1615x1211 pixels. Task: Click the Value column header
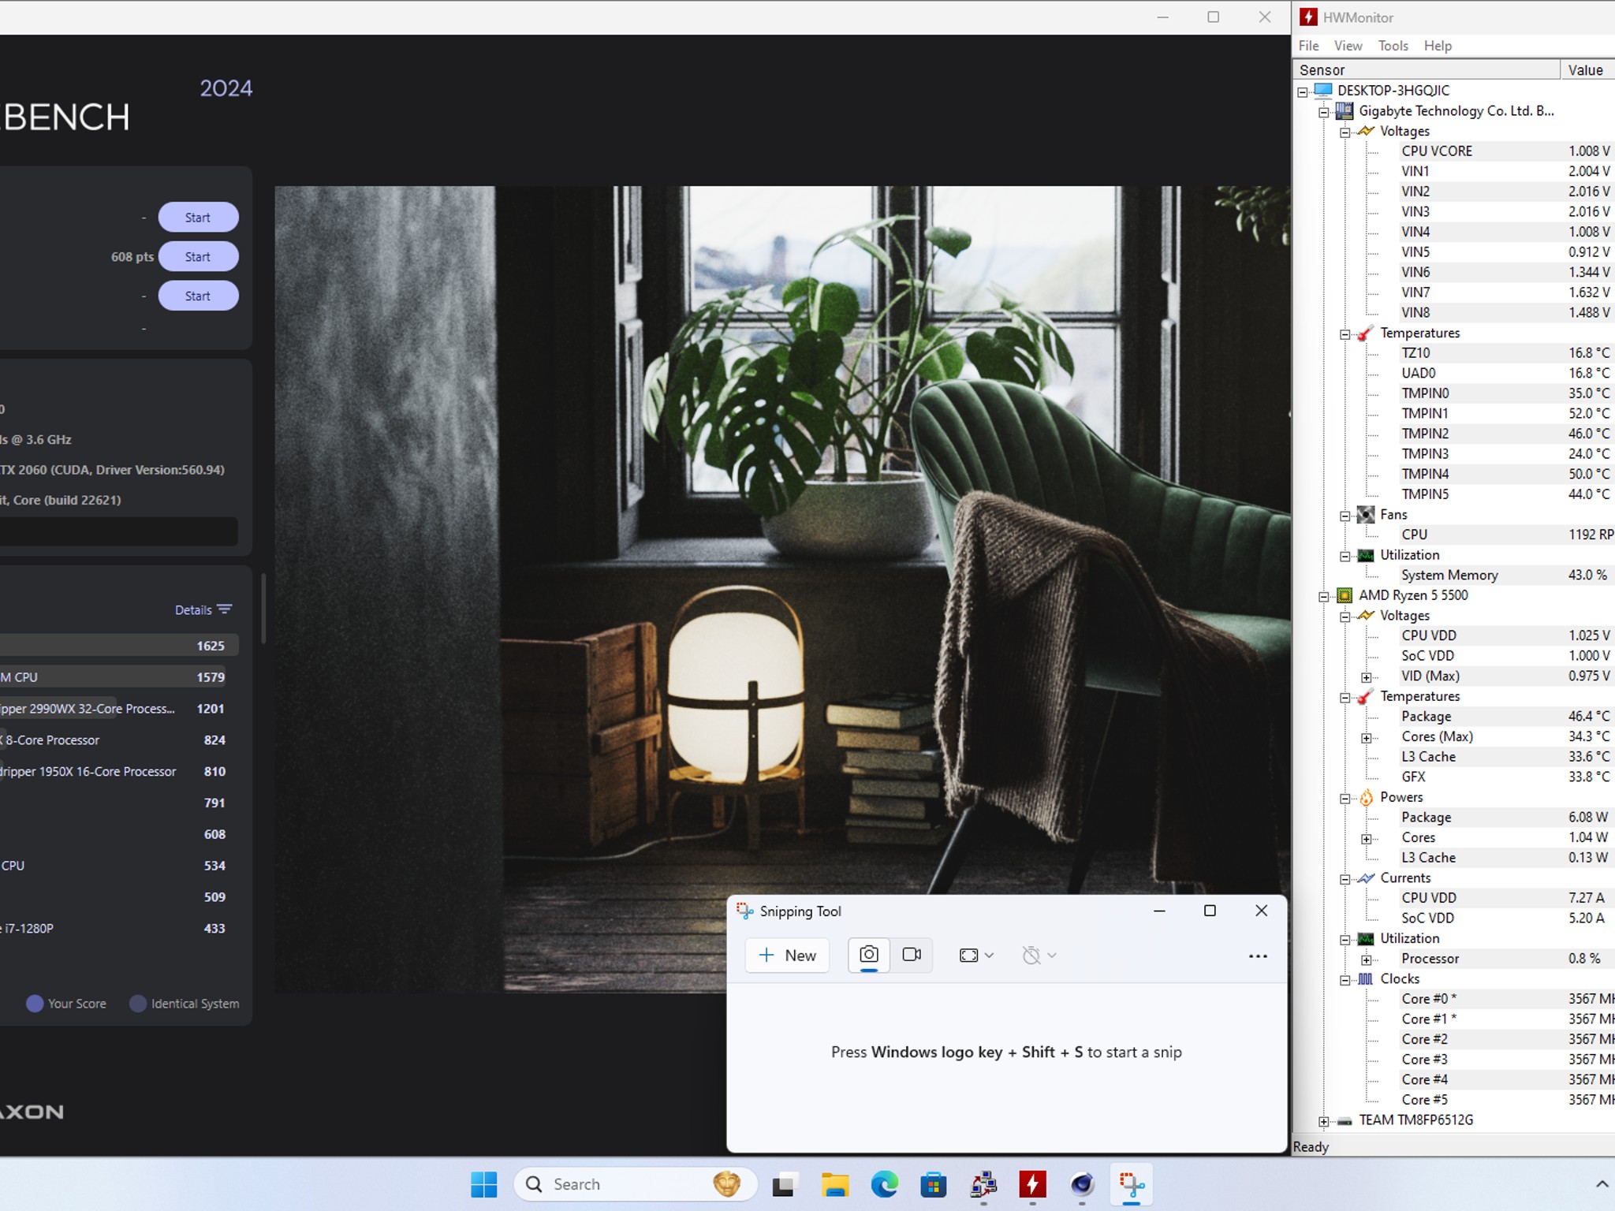tap(1587, 69)
